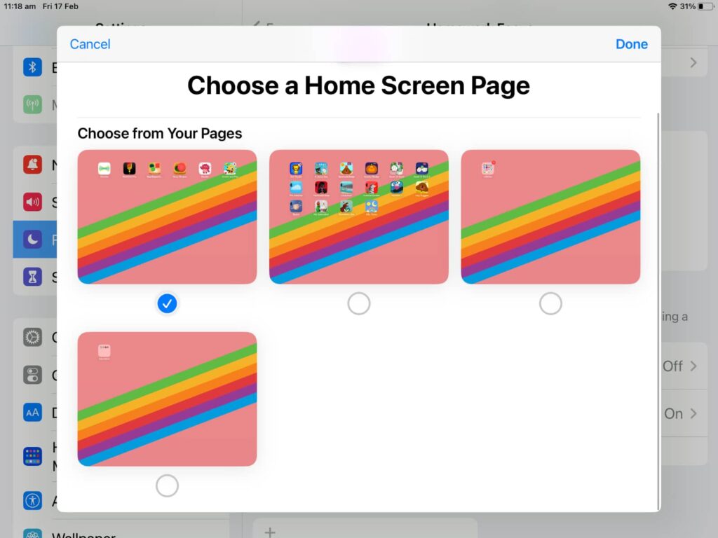Viewport: 718px width, 538px height.
Task: Tap the Sounds speaker icon
Action: [x=32, y=202]
